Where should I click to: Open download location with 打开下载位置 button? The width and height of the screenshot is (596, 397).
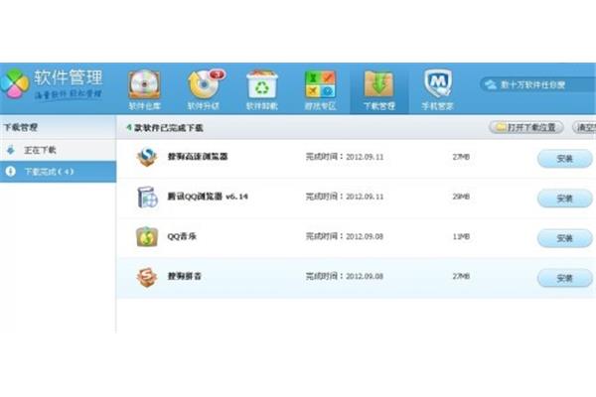tap(526, 127)
